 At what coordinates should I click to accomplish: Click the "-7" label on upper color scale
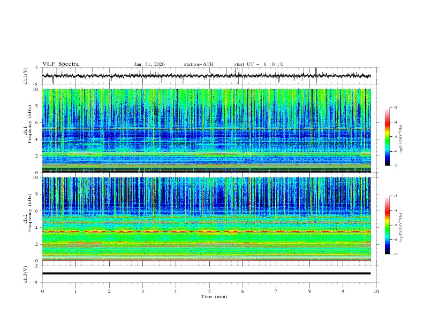point(395,166)
